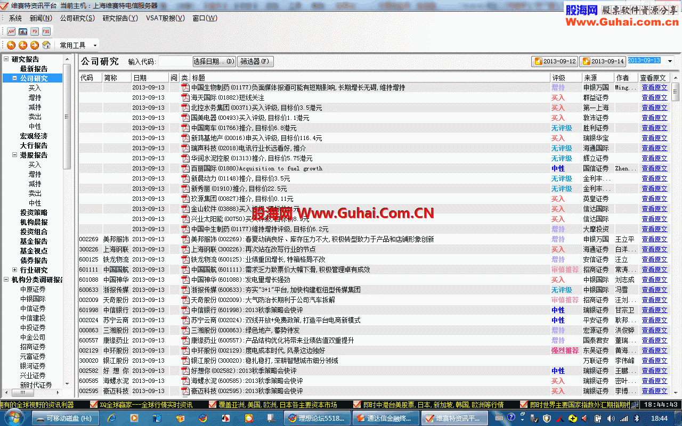Screen dimensions: 682x426
Task: Open PDF icon for 国美电器 report
Action: pyautogui.click(x=185, y=118)
